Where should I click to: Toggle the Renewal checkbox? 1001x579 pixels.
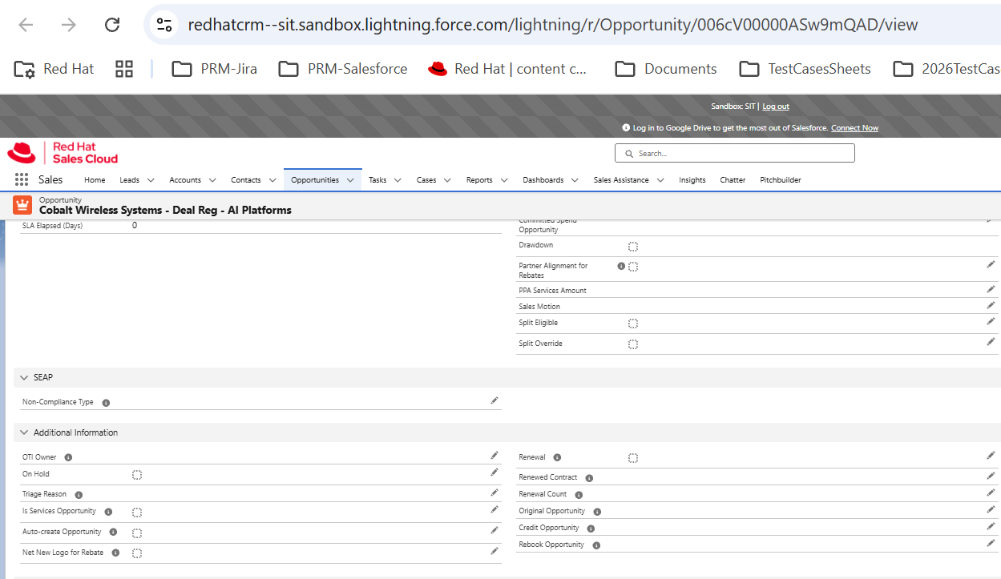coord(633,458)
